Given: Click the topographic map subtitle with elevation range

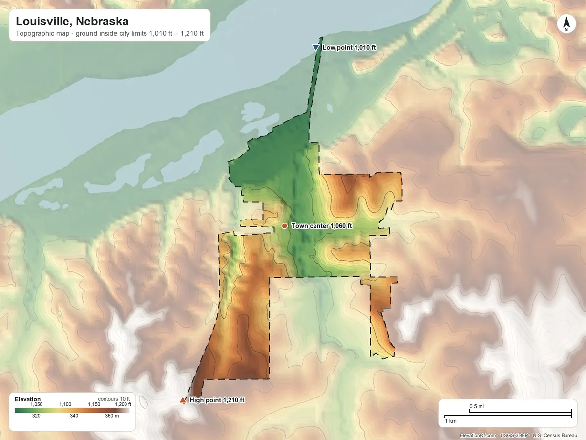Looking at the screenshot, I should (x=110, y=35).
